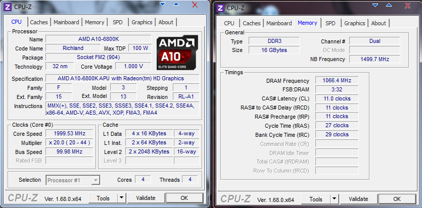This screenshot has height=208, width=422.
Task: Click the CPU-Z icon in left window title bar
Action: [x=8, y=7]
